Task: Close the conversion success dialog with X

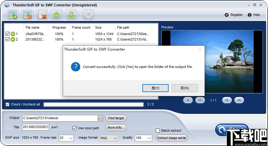Action: (x=200, y=49)
